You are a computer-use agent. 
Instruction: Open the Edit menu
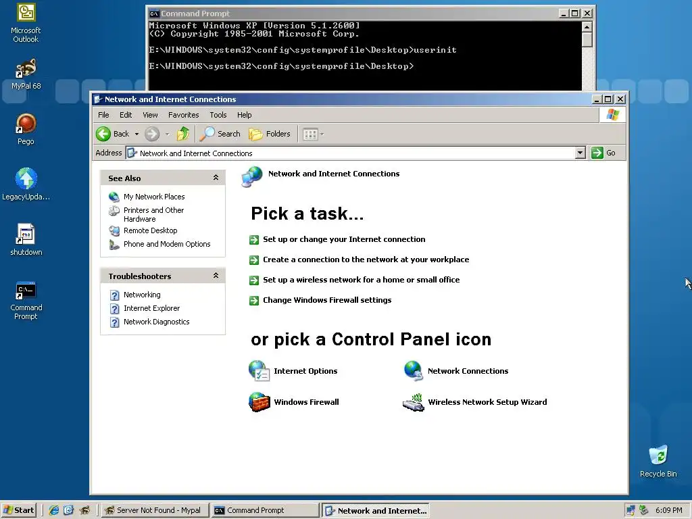pos(126,115)
